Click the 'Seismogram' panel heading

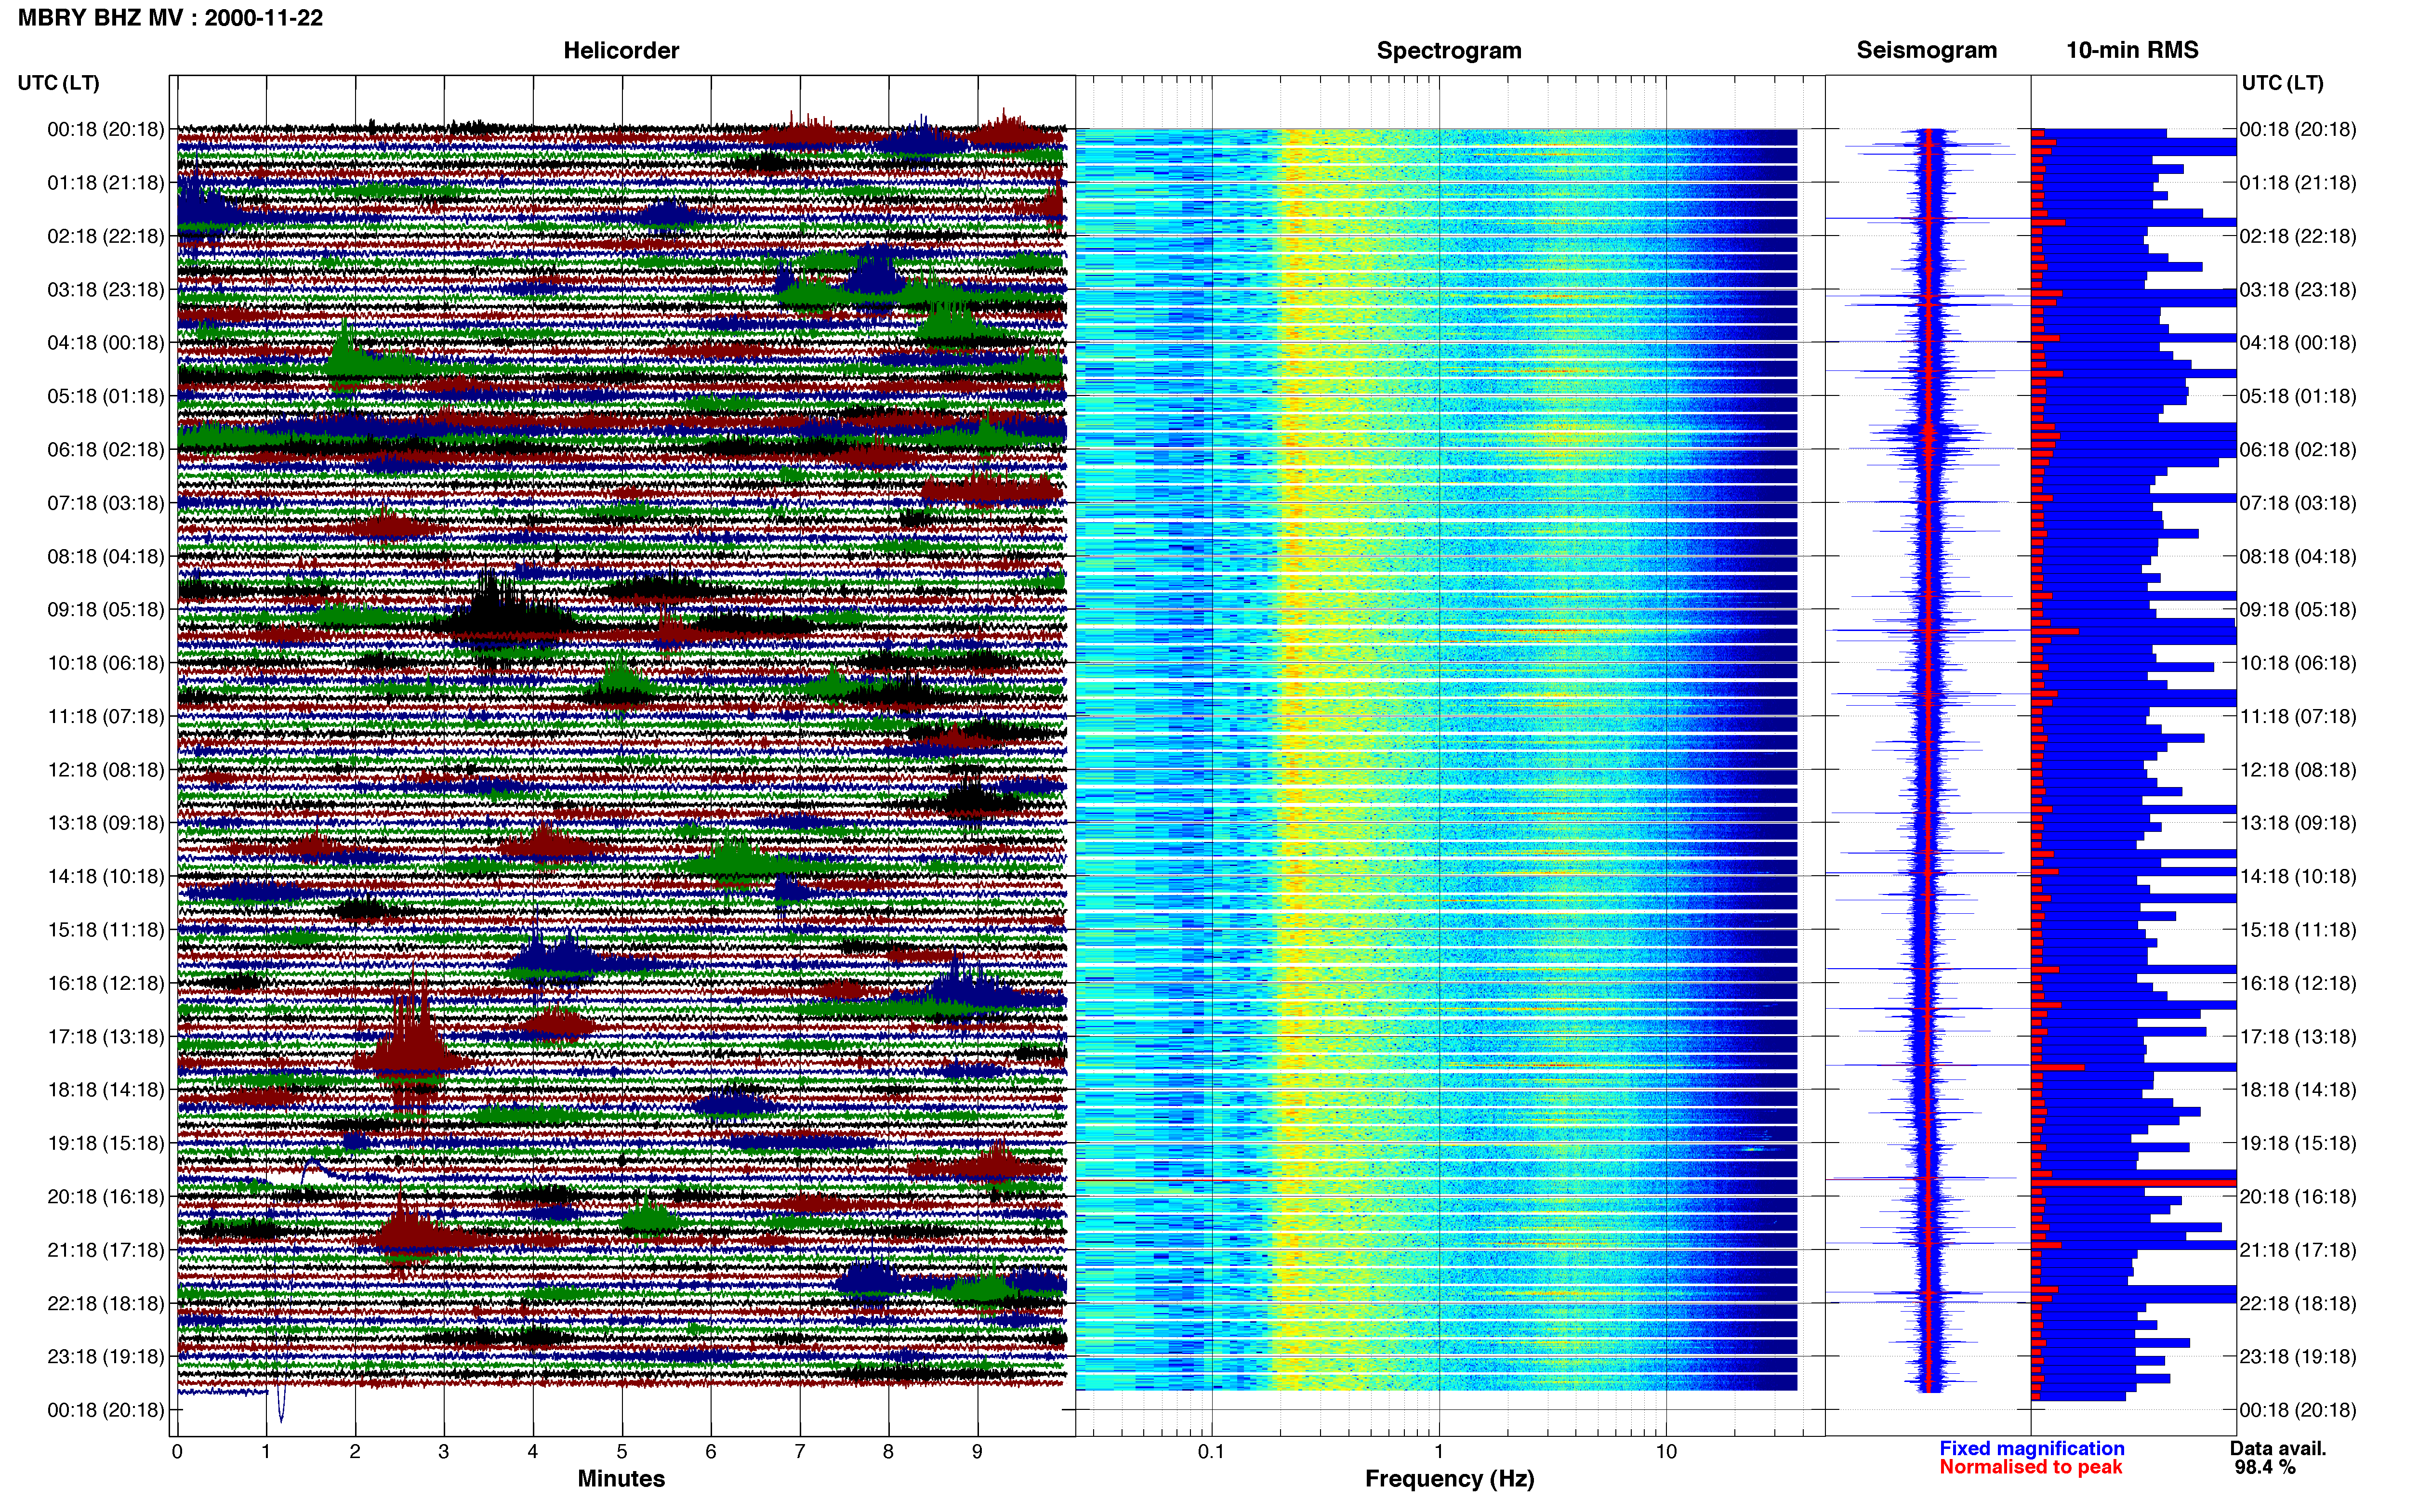tap(1926, 50)
